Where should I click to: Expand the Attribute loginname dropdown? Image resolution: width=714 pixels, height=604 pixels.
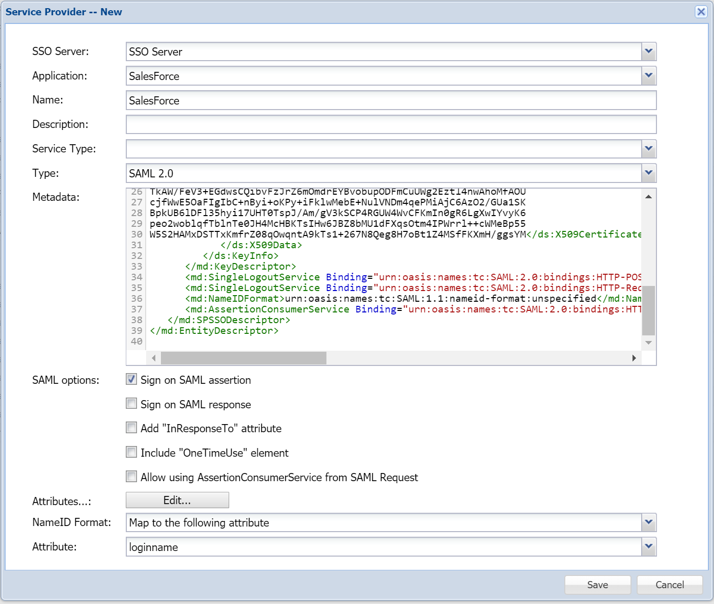click(x=648, y=547)
